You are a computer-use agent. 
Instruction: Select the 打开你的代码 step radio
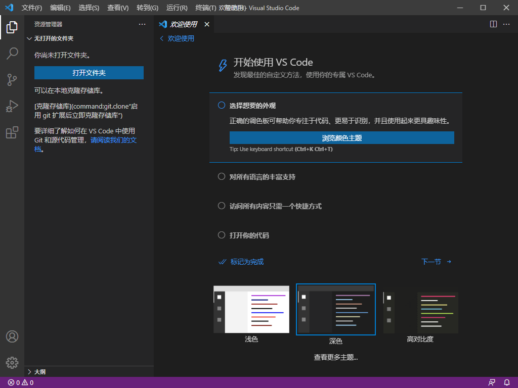221,235
